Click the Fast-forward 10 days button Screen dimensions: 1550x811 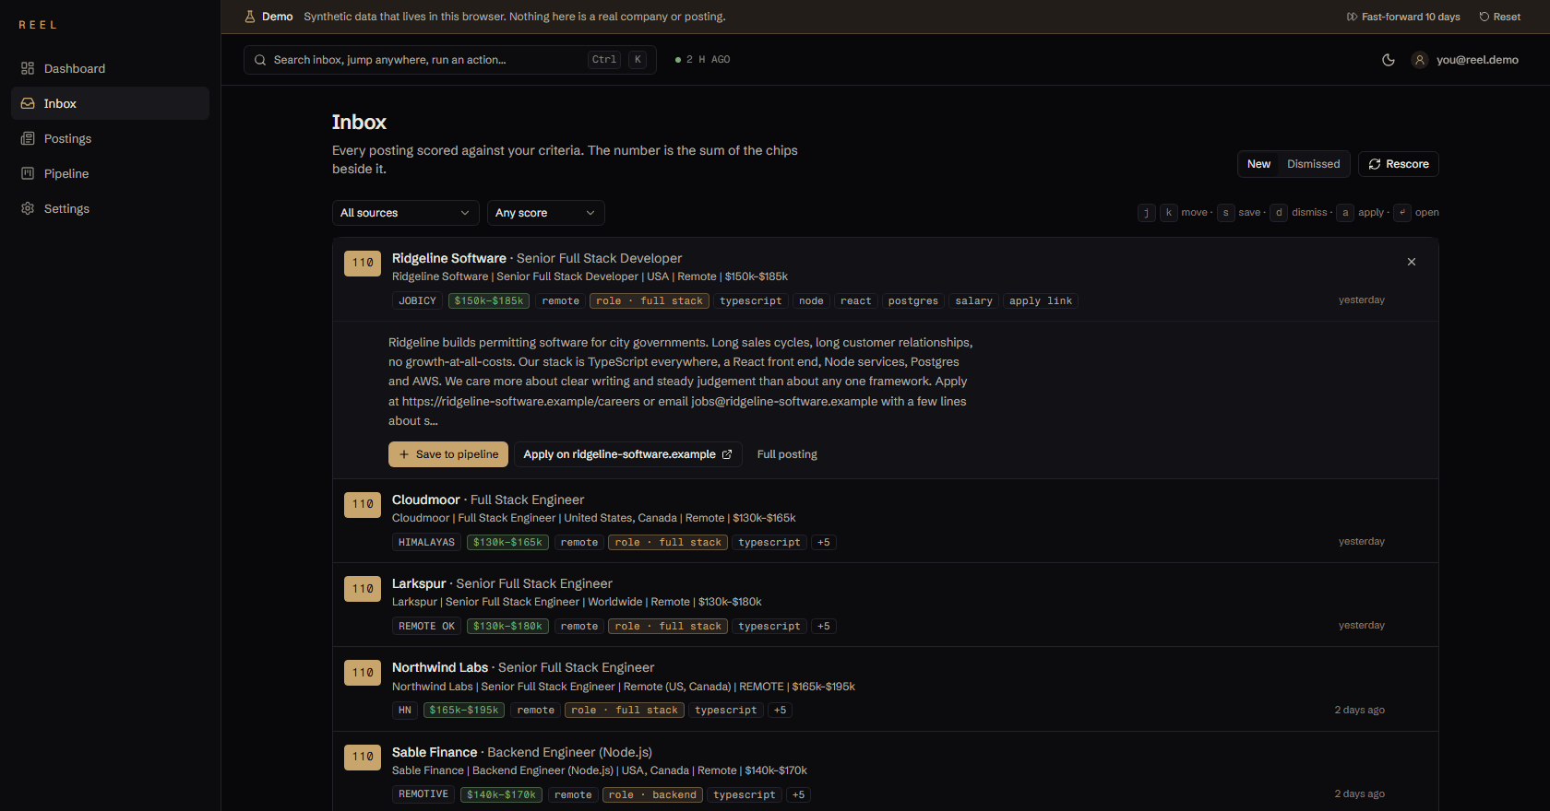point(1403,17)
